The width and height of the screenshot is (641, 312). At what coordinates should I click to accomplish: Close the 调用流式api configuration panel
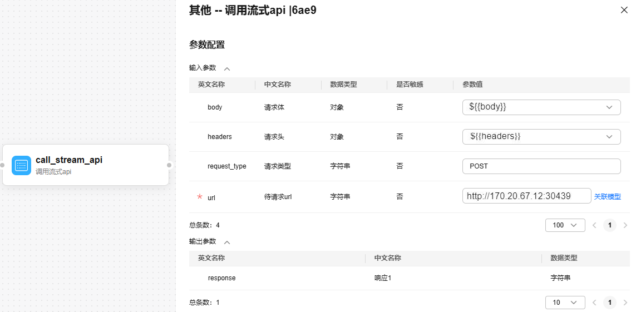624,10
